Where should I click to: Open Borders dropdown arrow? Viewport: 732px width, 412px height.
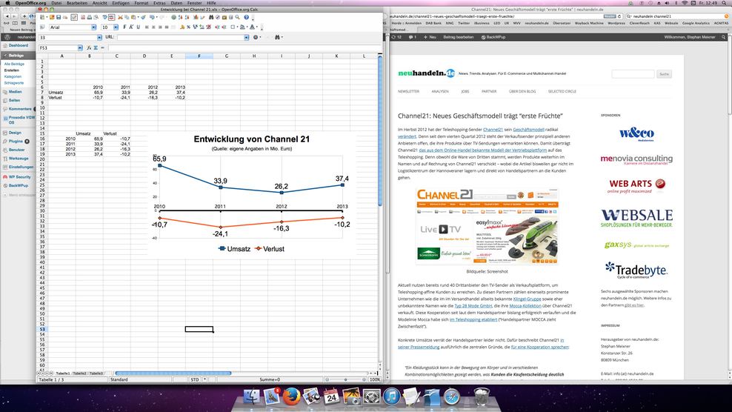237,27
